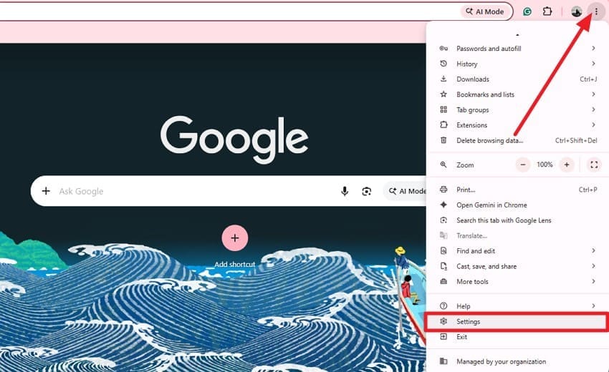Expand Help submenu chevron arrow
Viewport: 609px width, 372px height.
[593, 305]
